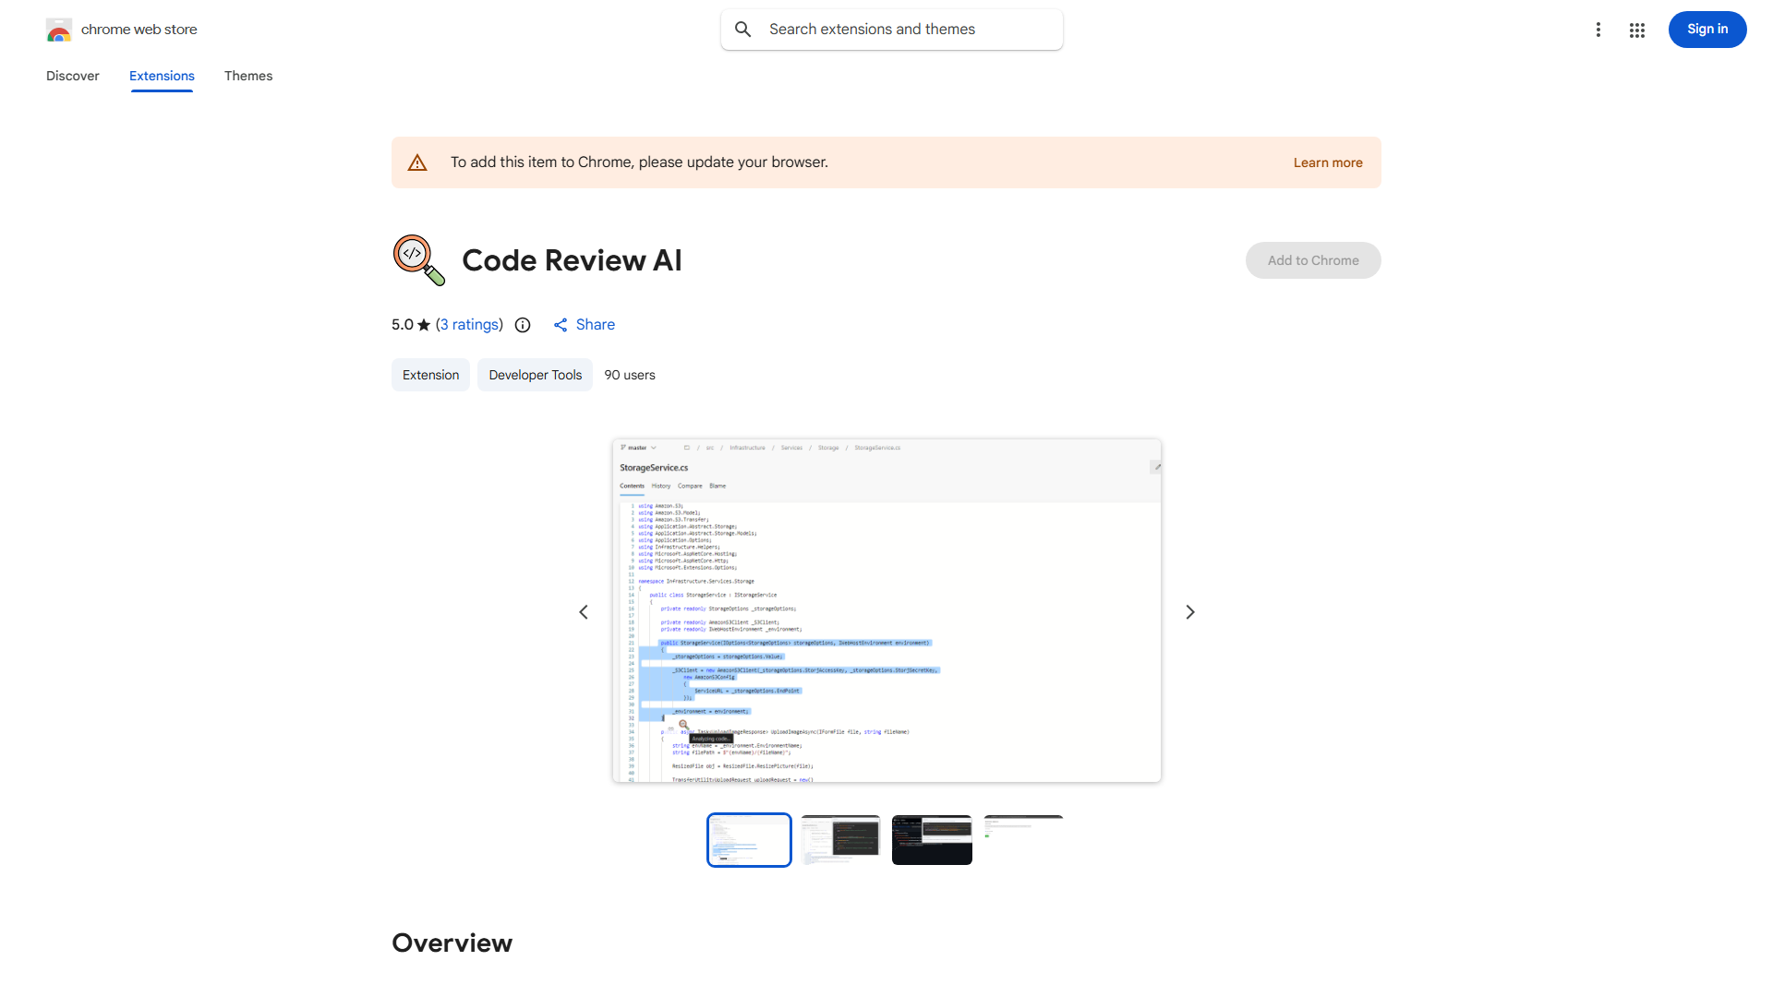Switch to the Extensions tab
Image resolution: width=1773 pixels, height=997 pixels.
point(162,76)
